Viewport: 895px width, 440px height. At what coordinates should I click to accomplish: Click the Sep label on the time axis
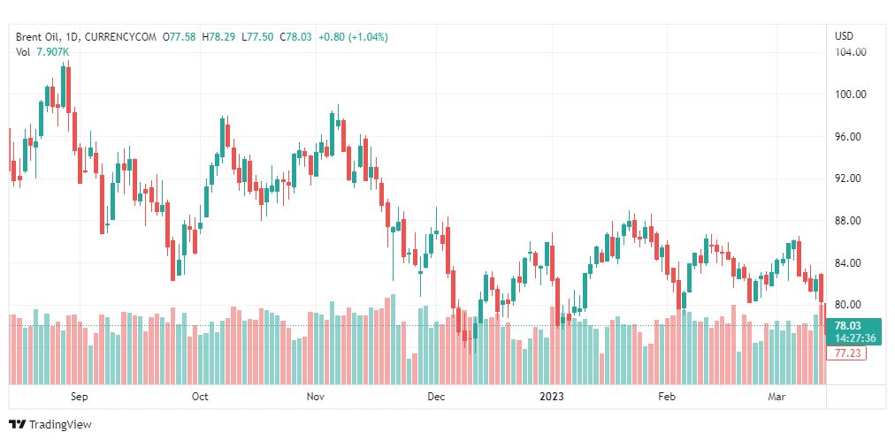click(x=80, y=397)
